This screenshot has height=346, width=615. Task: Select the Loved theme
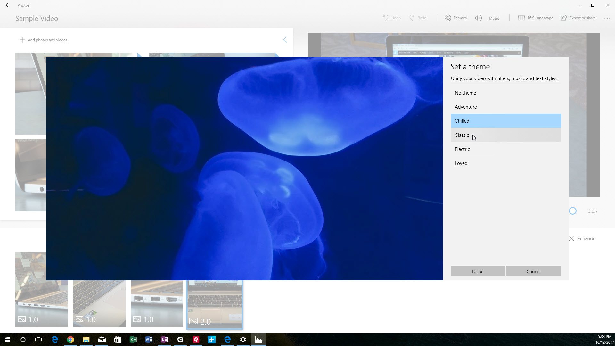[x=506, y=163]
